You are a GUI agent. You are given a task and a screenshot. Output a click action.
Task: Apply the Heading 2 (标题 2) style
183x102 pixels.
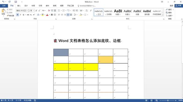[x=128, y=12]
